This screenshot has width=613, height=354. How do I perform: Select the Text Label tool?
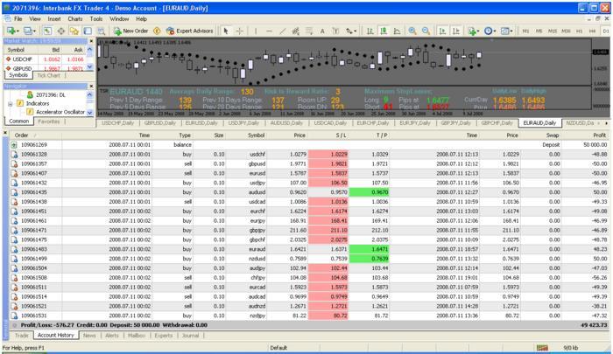335,31
